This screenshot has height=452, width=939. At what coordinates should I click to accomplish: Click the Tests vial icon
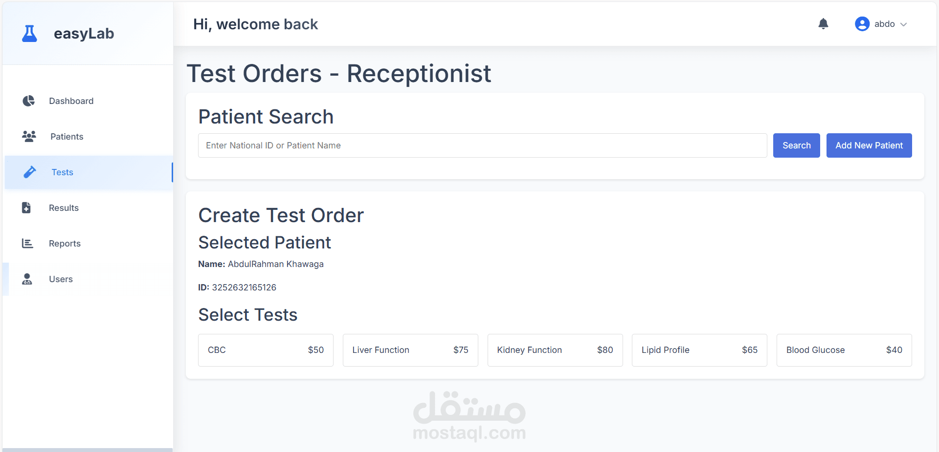(x=30, y=172)
